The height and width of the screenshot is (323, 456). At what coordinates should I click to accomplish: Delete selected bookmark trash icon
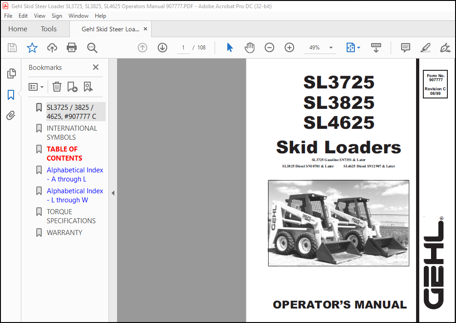[x=57, y=87]
